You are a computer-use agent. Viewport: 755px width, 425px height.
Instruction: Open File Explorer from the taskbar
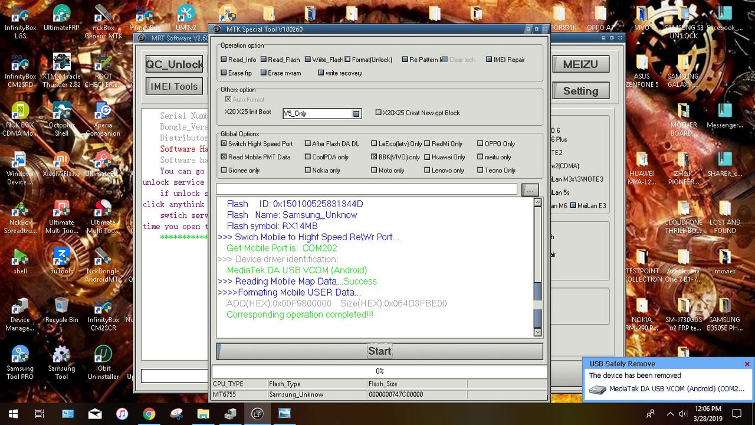pos(203,414)
